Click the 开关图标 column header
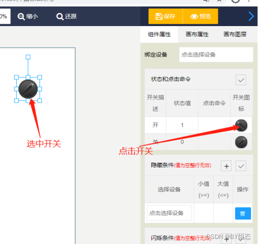The width and height of the screenshot is (258, 244). pos(241,103)
